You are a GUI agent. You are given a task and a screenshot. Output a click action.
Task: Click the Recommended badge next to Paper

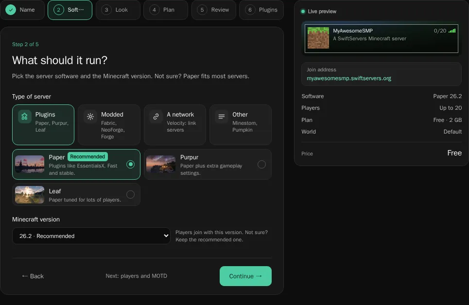coord(87,157)
